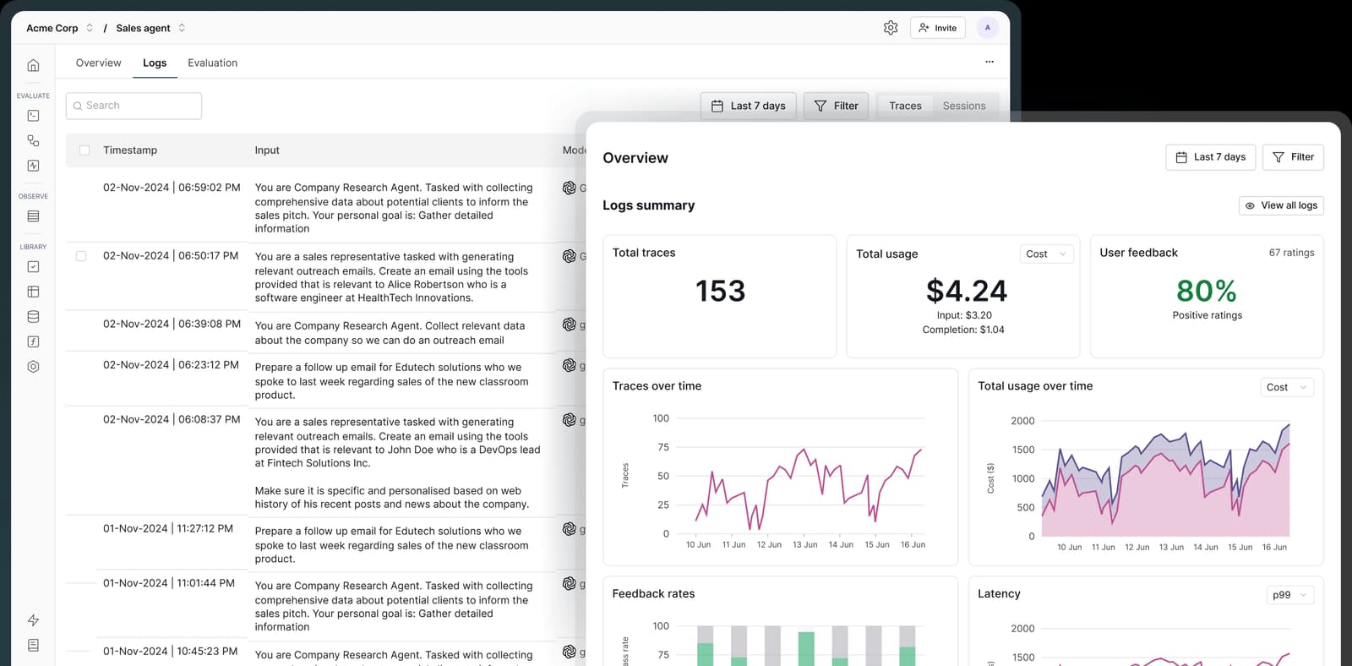Switch the view toggle to Sessions

tap(964, 106)
